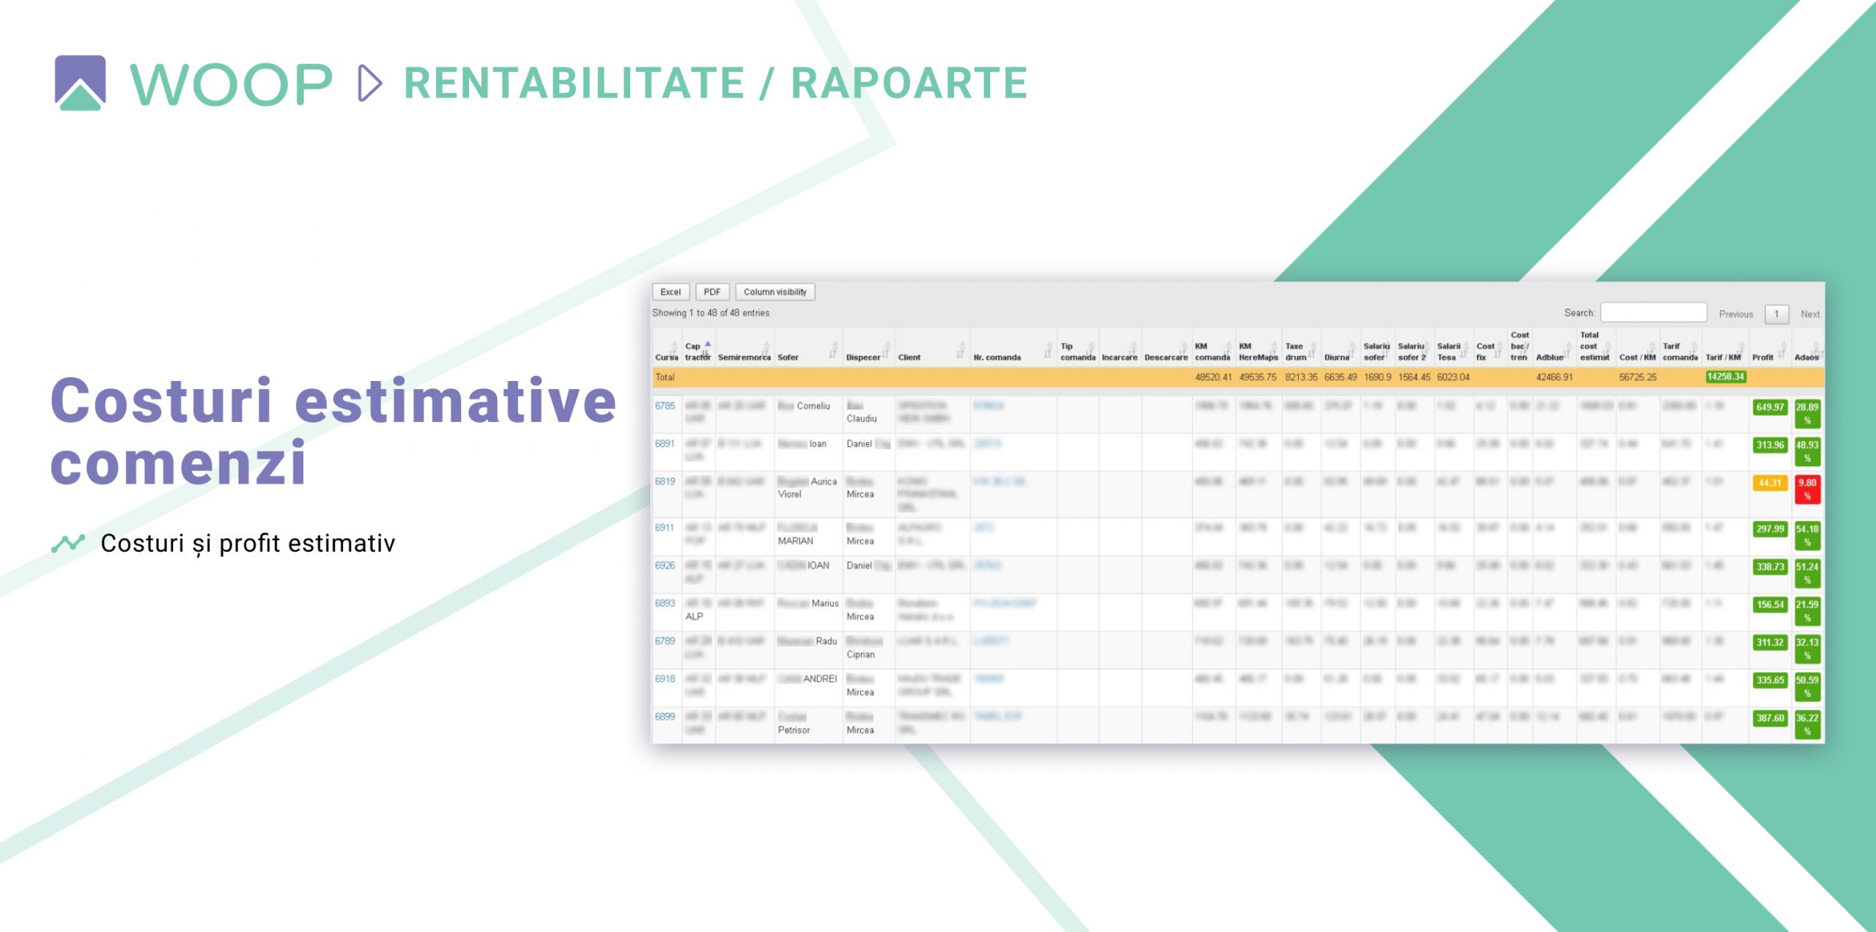1876x932 pixels.
Task: Click the profit badge 649.97
Action: [x=1770, y=407]
